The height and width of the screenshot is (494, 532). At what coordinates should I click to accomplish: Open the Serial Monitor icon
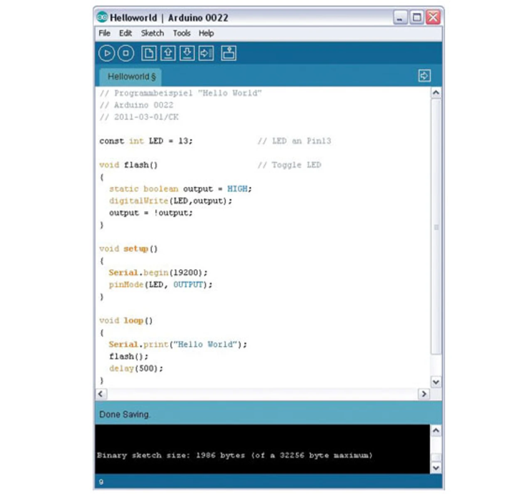[x=229, y=53]
